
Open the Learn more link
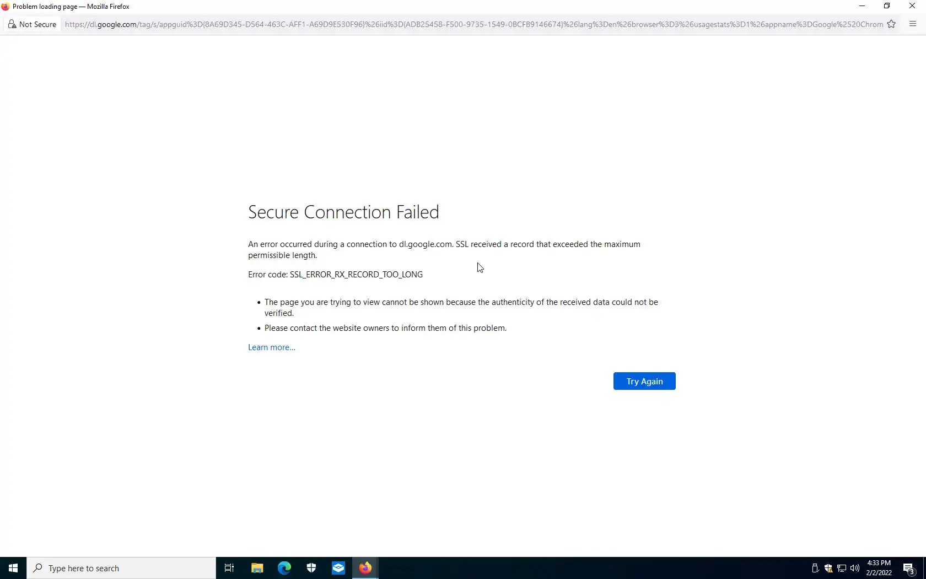click(x=272, y=347)
